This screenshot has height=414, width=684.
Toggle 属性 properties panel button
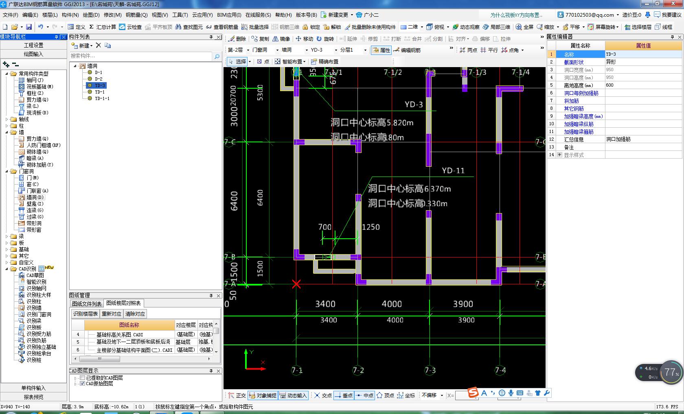pyautogui.click(x=381, y=50)
